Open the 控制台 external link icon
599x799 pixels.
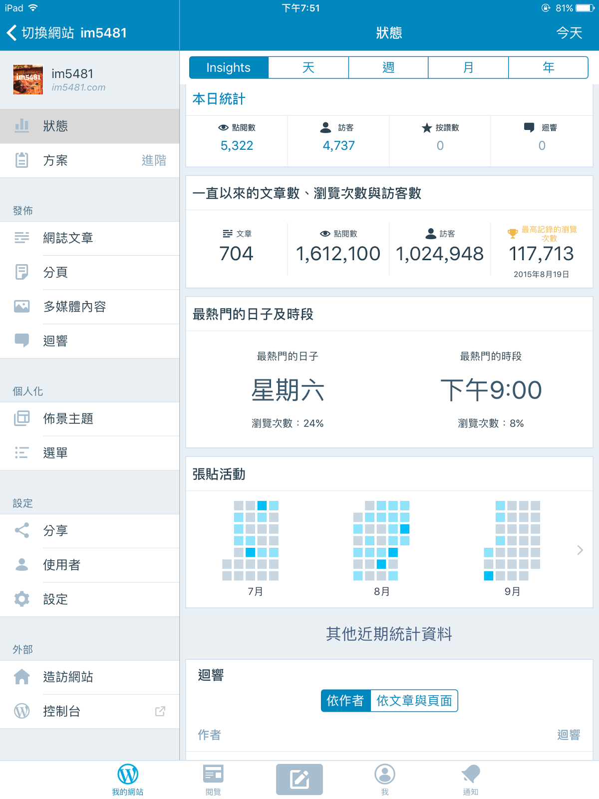160,711
